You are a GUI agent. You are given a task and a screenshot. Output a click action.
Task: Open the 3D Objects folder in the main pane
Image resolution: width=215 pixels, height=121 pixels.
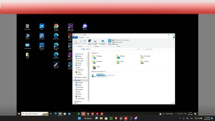click(x=97, y=57)
